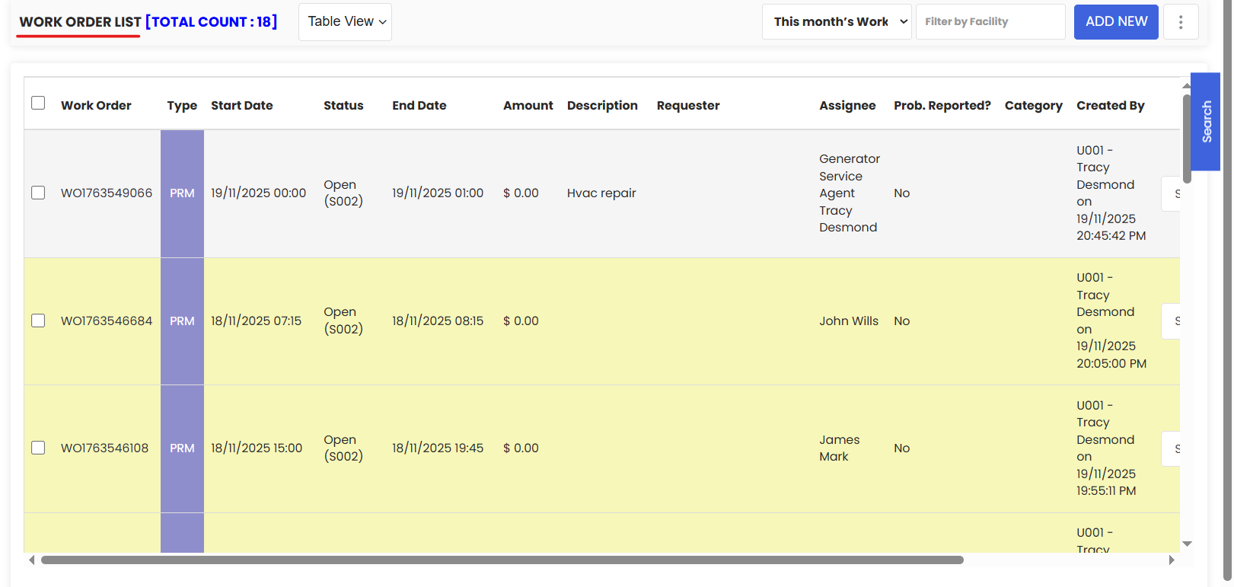This screenshot has width=1234, height=587.
Task: Click $ 0.00 amount of WO1763546108
Action: 521,448
